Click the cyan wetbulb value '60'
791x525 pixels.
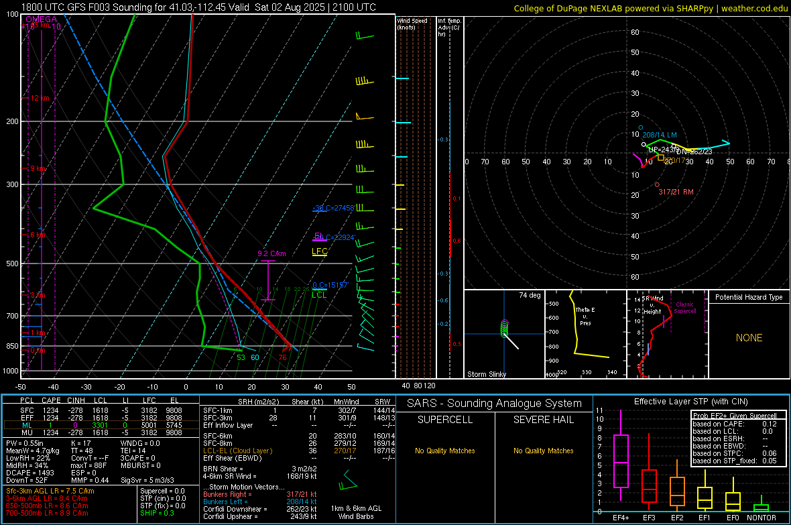click(x=255, y=357)
